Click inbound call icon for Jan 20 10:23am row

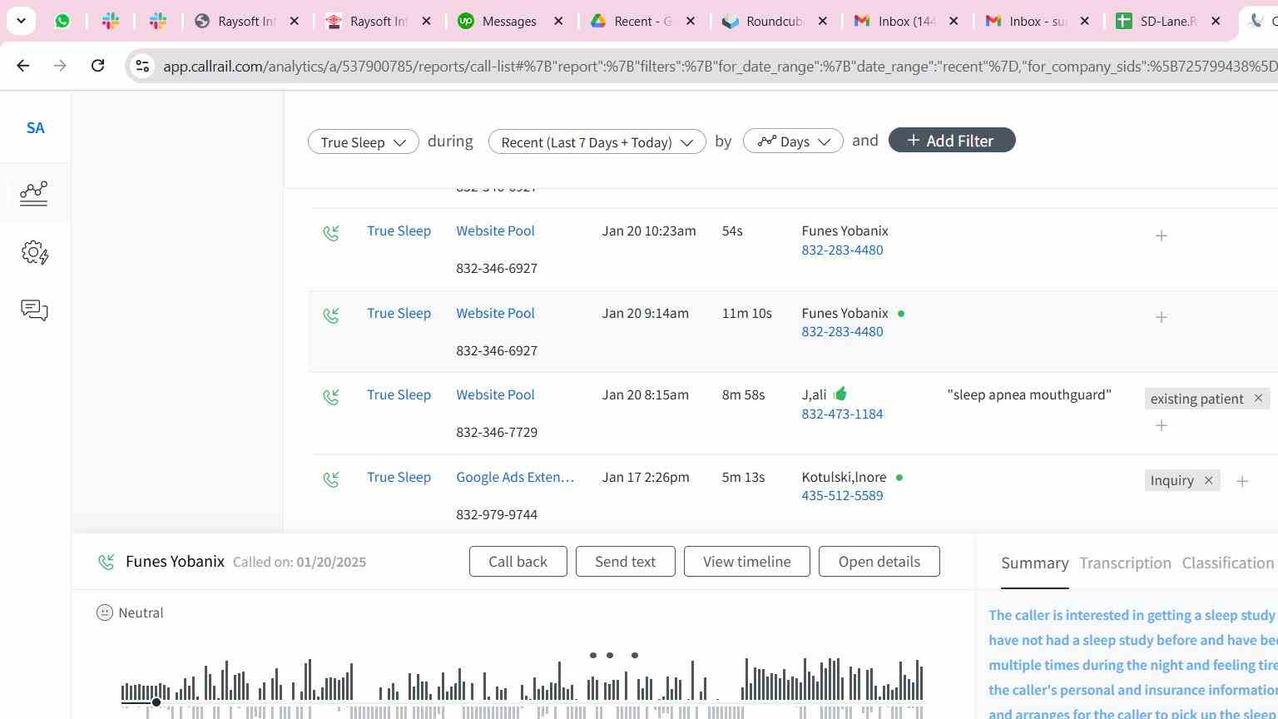331,233
